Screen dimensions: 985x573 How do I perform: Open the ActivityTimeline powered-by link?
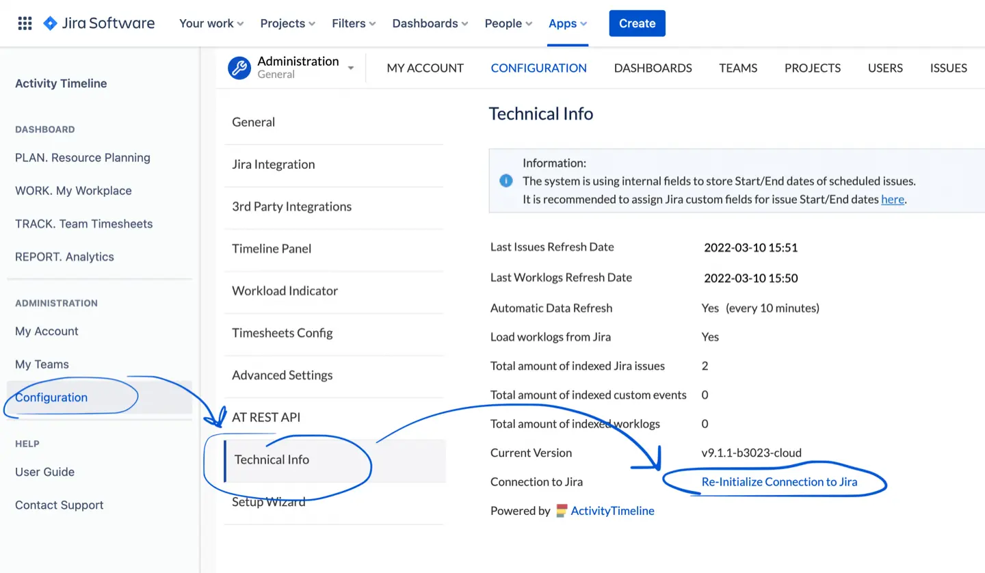click(612, 511)
